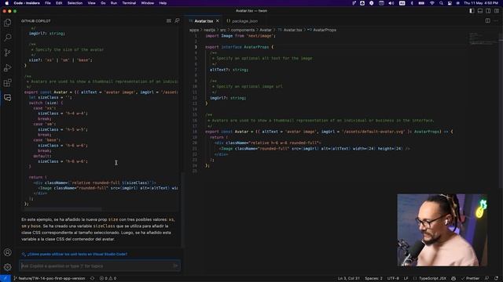Split the editor to the right
Screen dimensions: 503x282
pos(487,21)
